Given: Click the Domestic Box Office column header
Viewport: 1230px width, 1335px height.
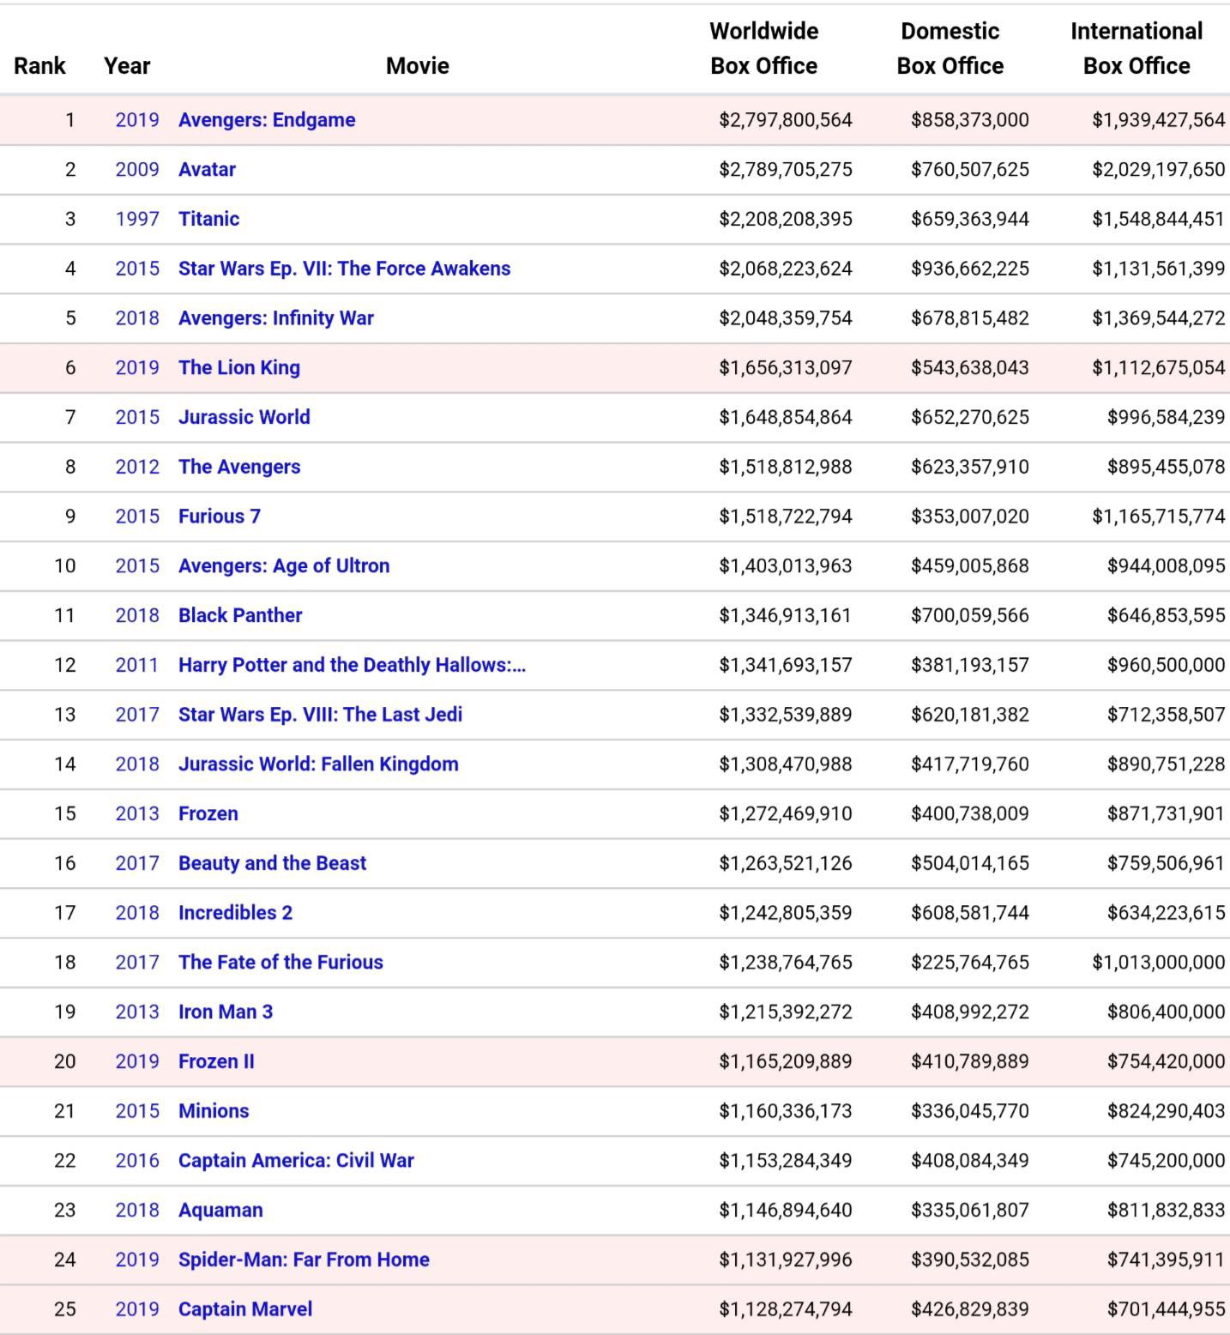Looking at the screenshot, I should (x=950, y=49).
